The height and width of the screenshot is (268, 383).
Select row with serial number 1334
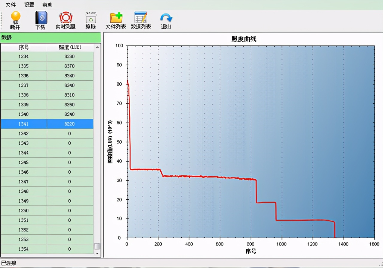(47, 57)
